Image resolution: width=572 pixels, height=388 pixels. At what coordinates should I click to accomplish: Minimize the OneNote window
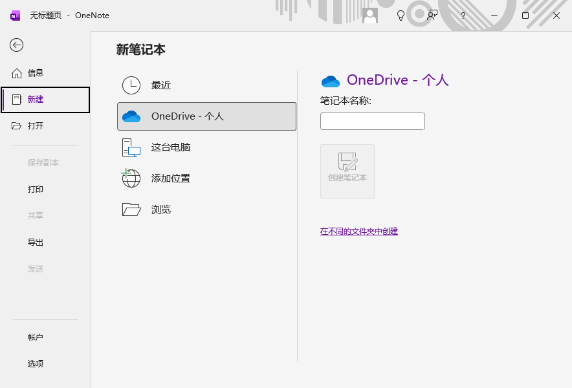tap(494, 16)
